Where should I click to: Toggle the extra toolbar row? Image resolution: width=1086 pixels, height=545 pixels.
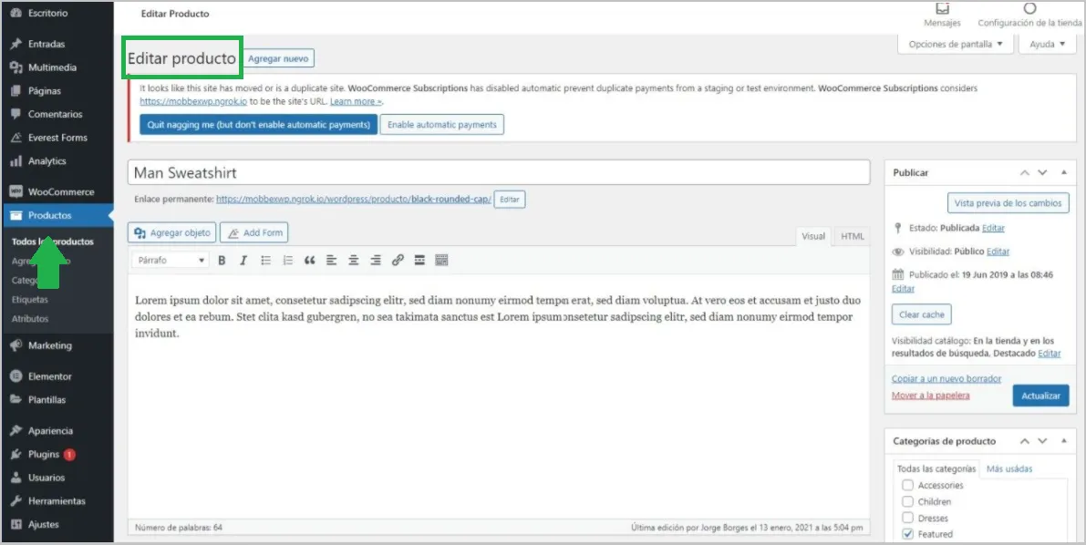tap(441, 261)
